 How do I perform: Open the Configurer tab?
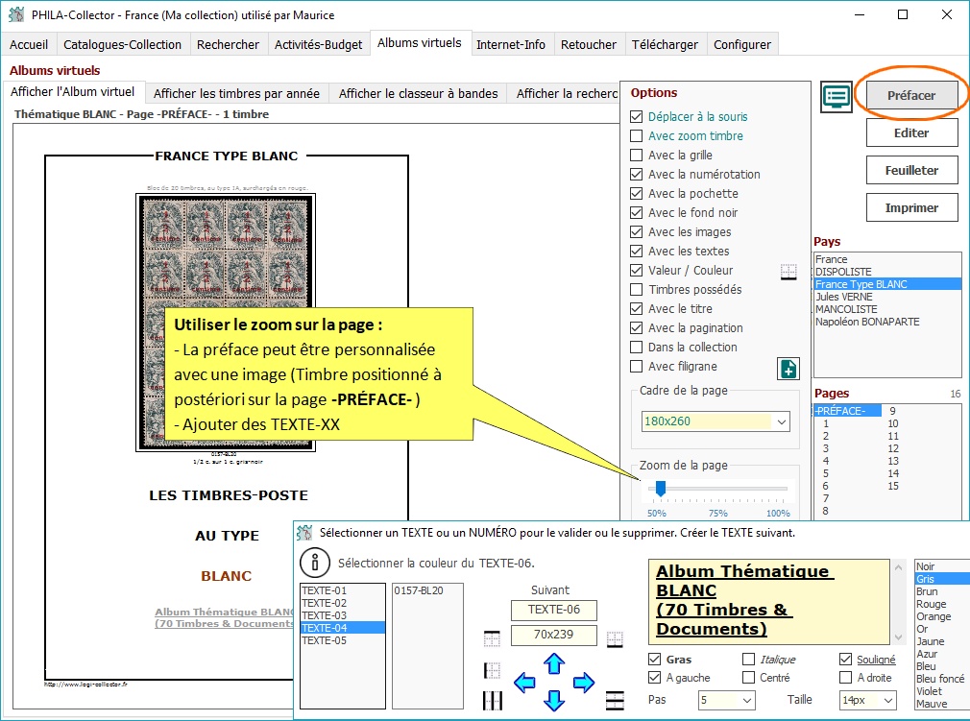(x=742, y=44)
